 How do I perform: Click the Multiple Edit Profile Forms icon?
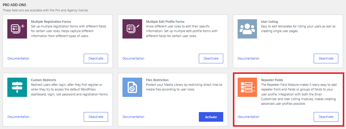(x=132, y=29)
